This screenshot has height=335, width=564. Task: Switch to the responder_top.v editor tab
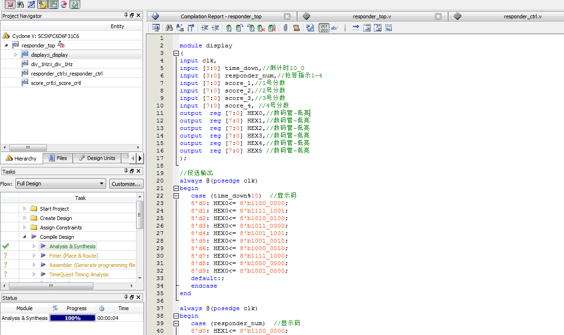point(372,16)
